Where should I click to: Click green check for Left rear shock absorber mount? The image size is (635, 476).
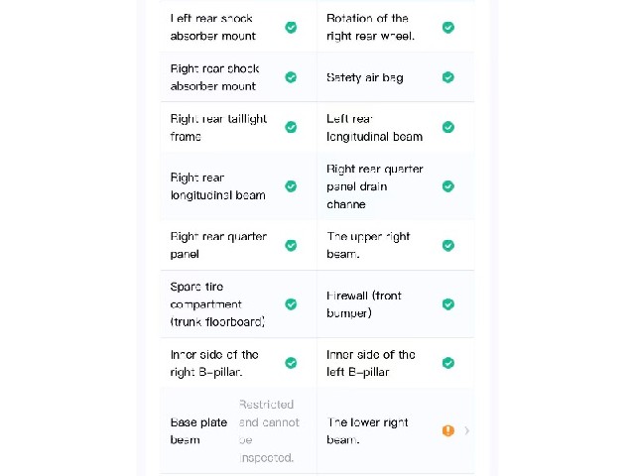tap(291, 27)
